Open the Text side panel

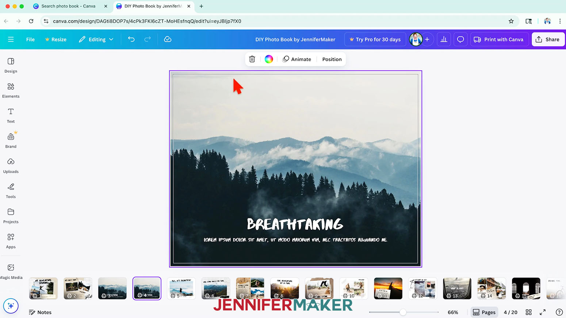tap(11, 116)
